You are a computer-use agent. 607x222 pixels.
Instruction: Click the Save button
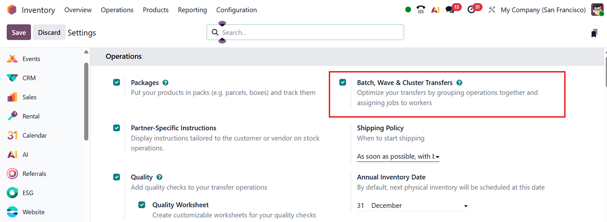click(19, 32)
